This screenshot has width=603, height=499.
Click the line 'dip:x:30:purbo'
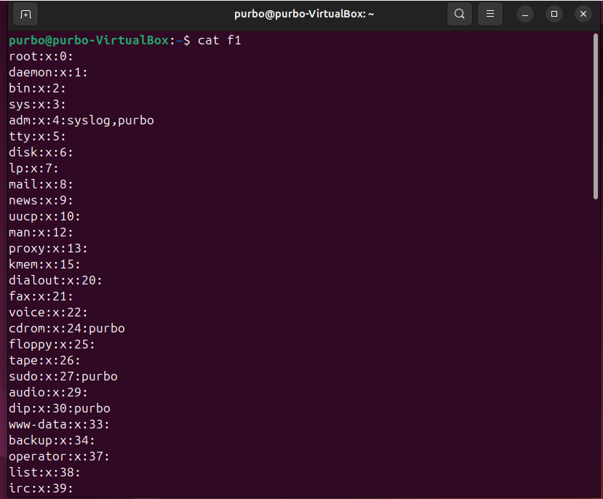tap(60, 408)
